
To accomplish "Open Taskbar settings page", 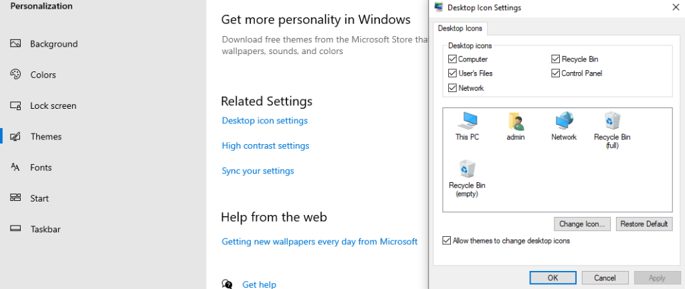I will pos(45,230).
